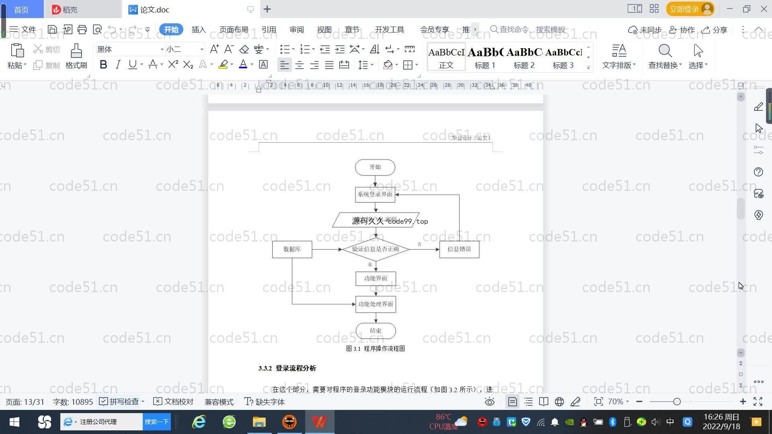Open the 审阅 ribbon tab
The height and width of the screenshot is (434, 772).
(x=297, y=29)
